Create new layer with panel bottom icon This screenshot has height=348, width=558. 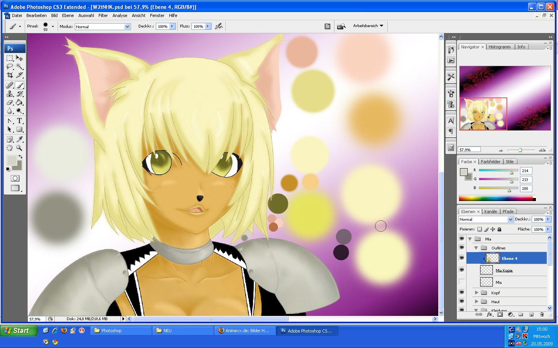(531, 314)
